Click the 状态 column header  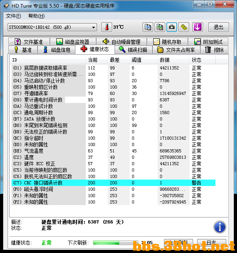coord(202,60)
